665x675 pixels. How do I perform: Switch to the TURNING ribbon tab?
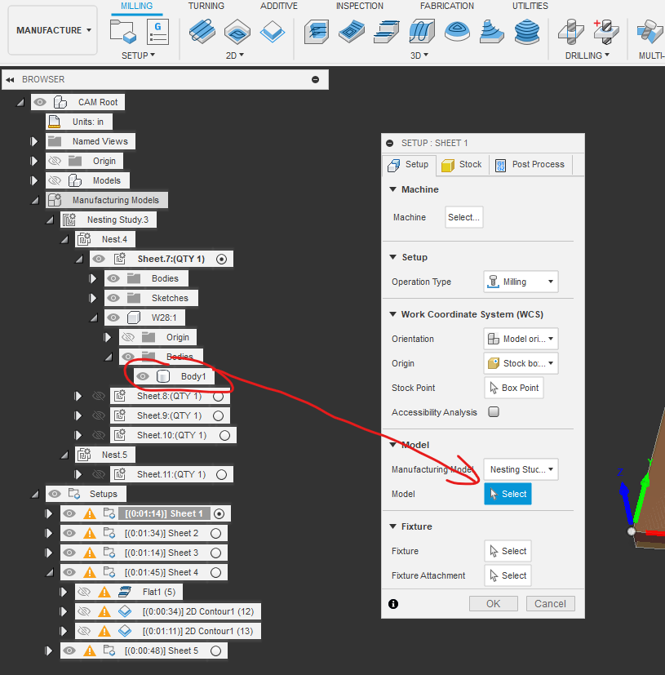coord(206,6)
